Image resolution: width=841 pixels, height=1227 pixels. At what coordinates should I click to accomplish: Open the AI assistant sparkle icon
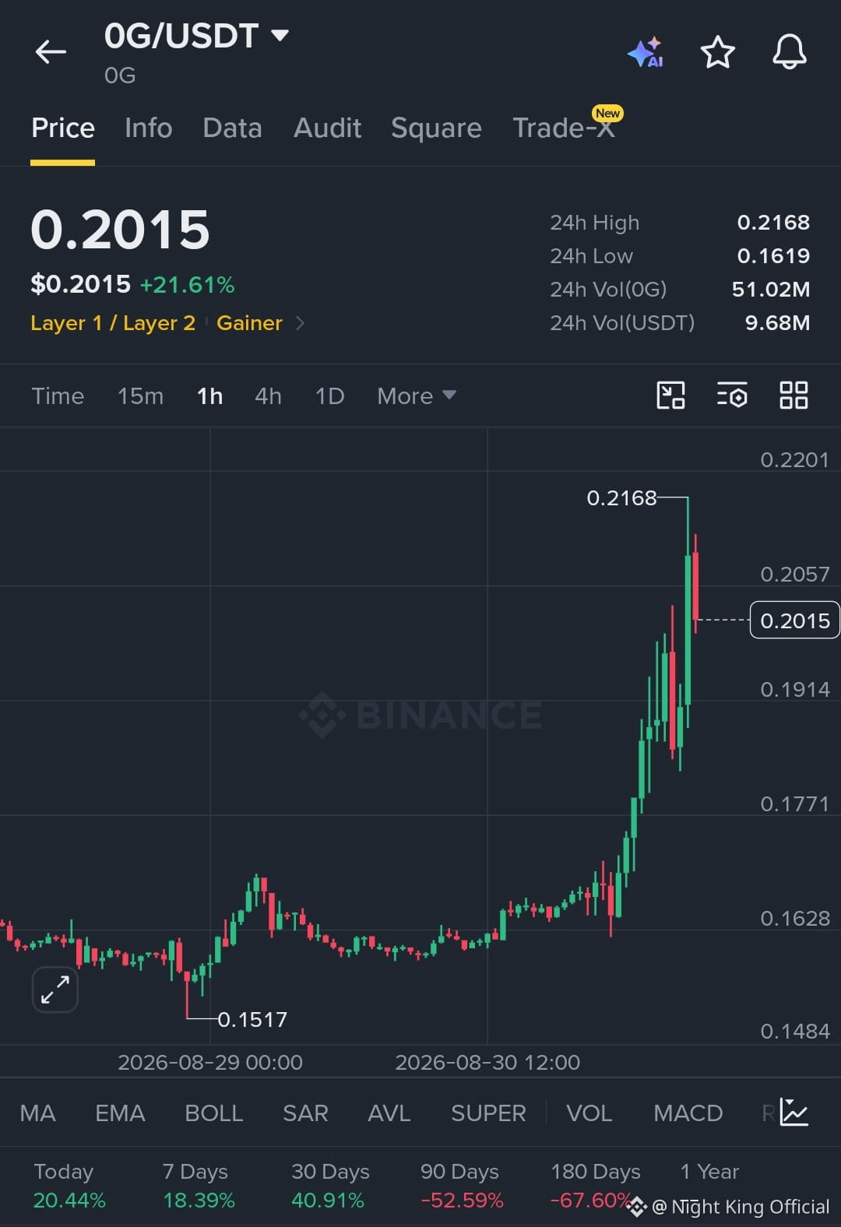(646, 52)
